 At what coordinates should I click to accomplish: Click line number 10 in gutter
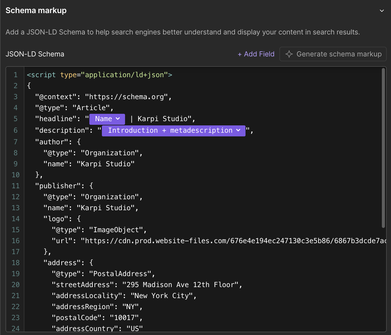click(16, 175)
